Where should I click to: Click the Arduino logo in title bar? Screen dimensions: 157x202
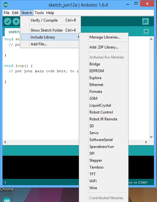[6, 5]
